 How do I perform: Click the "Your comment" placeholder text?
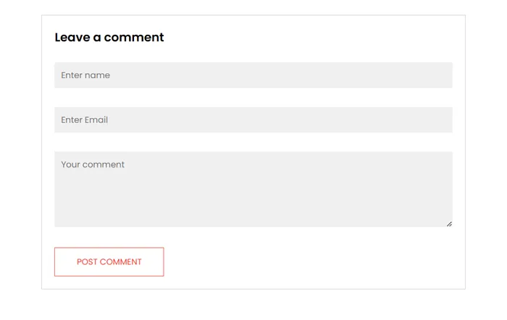(x=93, y=165)
